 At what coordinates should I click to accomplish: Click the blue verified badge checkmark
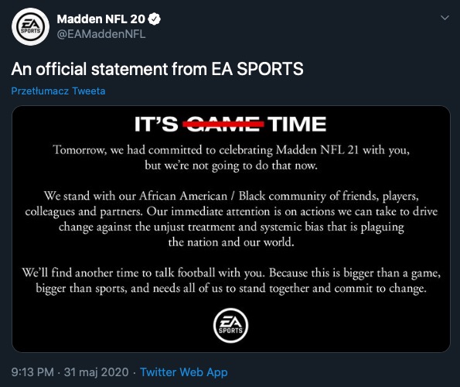155,19
